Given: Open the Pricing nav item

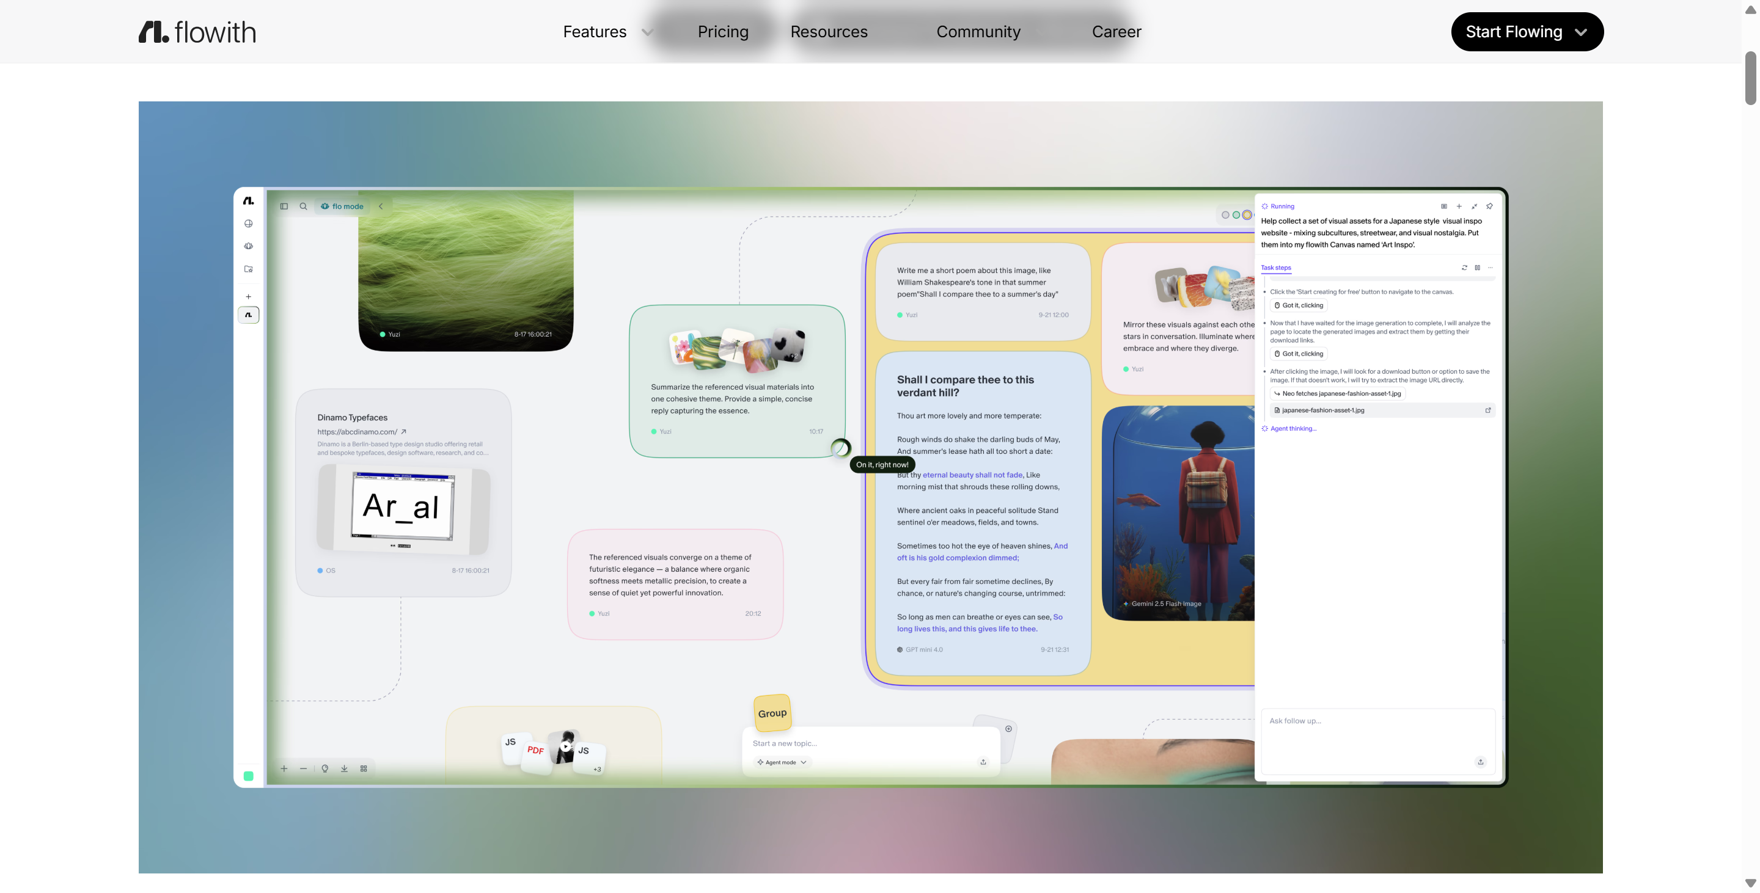Looking at the screenshot, I should (723, 32).
